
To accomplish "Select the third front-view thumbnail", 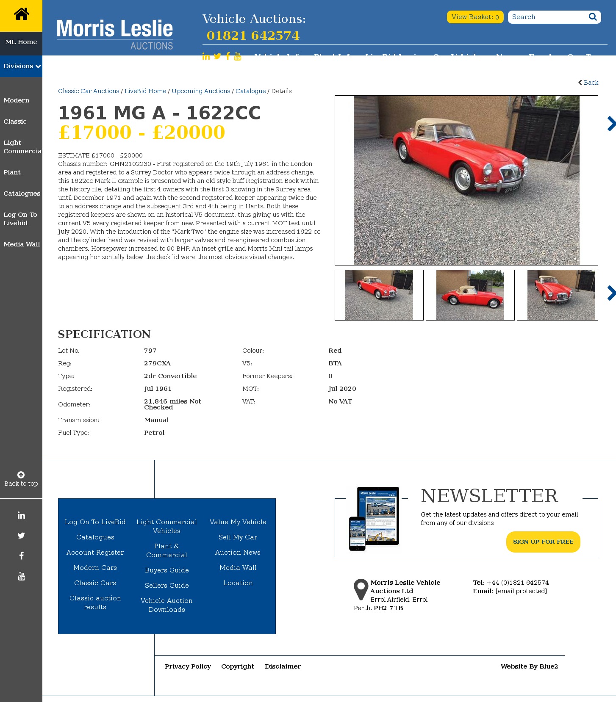I will (558, 295).
